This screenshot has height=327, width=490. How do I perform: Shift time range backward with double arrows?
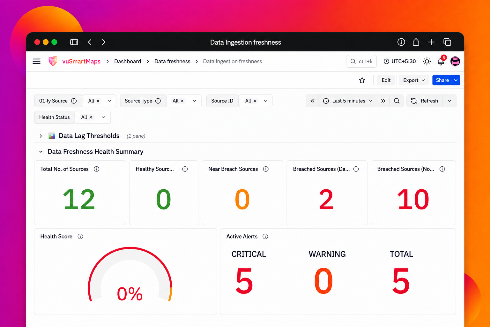[x=312, y=101]
